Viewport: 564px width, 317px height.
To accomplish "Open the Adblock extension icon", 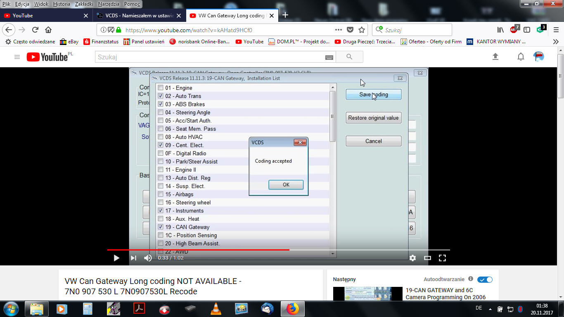I will tap(514, 29).
